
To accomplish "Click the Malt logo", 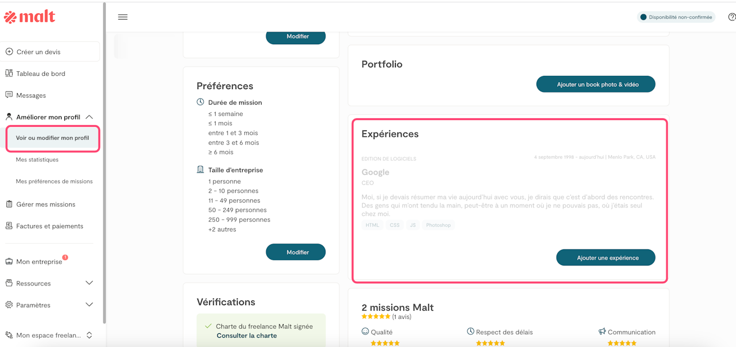I will (x=30, y=17).
